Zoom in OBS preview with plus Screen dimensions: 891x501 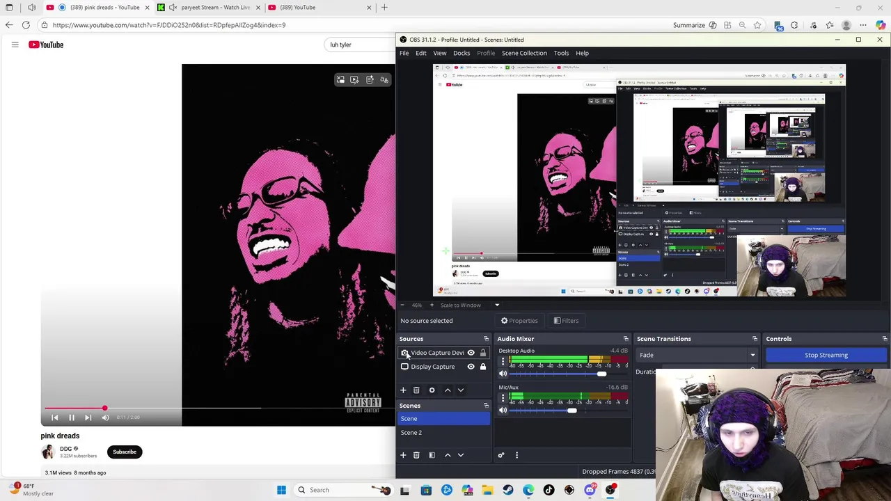pos(431,305)
